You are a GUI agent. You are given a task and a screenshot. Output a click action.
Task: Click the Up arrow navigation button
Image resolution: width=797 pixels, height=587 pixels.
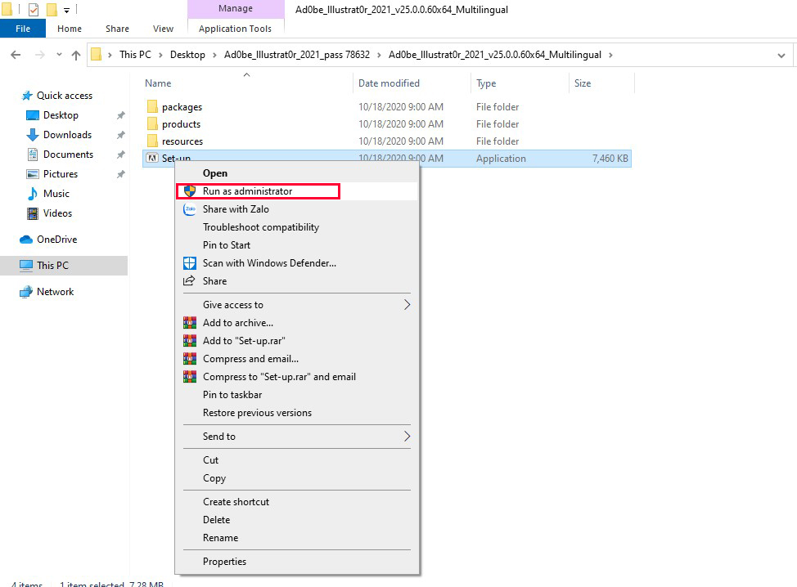tap(76, 55)
